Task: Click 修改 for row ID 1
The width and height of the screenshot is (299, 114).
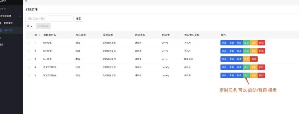Action: tap(239, 43)
